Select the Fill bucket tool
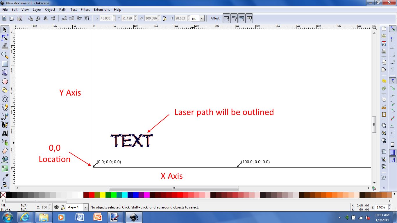This screenshot has width=397, height=223. [x=5, y=159]
